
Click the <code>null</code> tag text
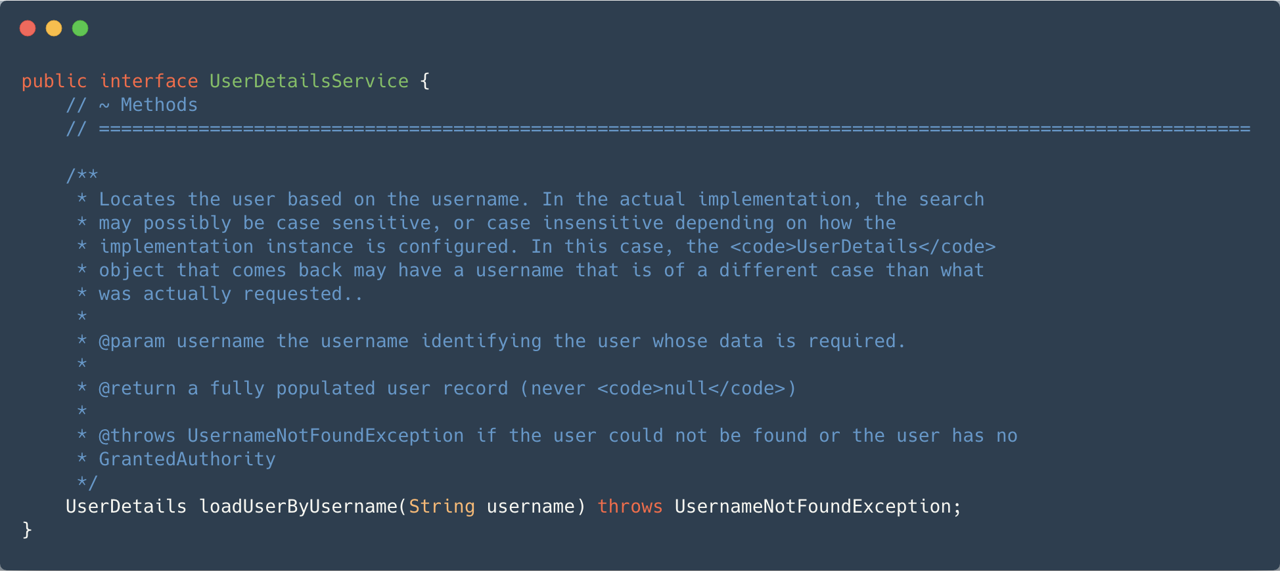point(691,389)
